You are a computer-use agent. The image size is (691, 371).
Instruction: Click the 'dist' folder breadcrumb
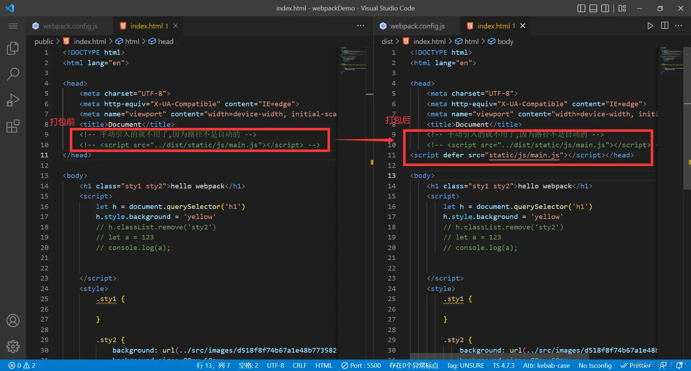(387, 41)
